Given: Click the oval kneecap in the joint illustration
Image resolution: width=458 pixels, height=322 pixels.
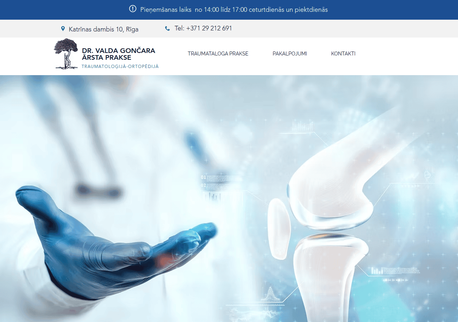Looking at the screenshot, I should coord(278,229).
